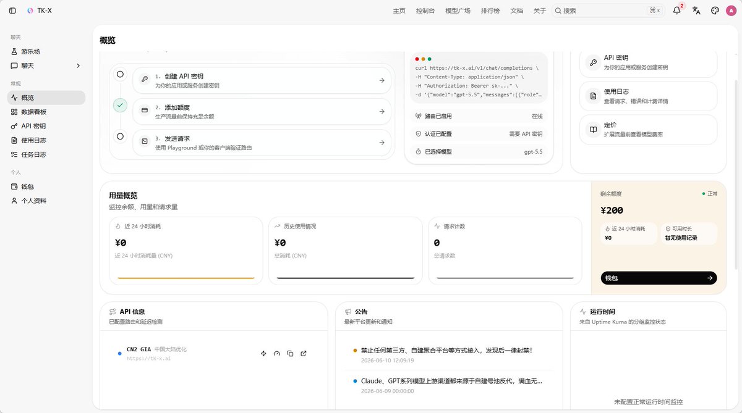Open the language translation icon
Viewport: 742px width, 413px height.
(x=696, y=10)
